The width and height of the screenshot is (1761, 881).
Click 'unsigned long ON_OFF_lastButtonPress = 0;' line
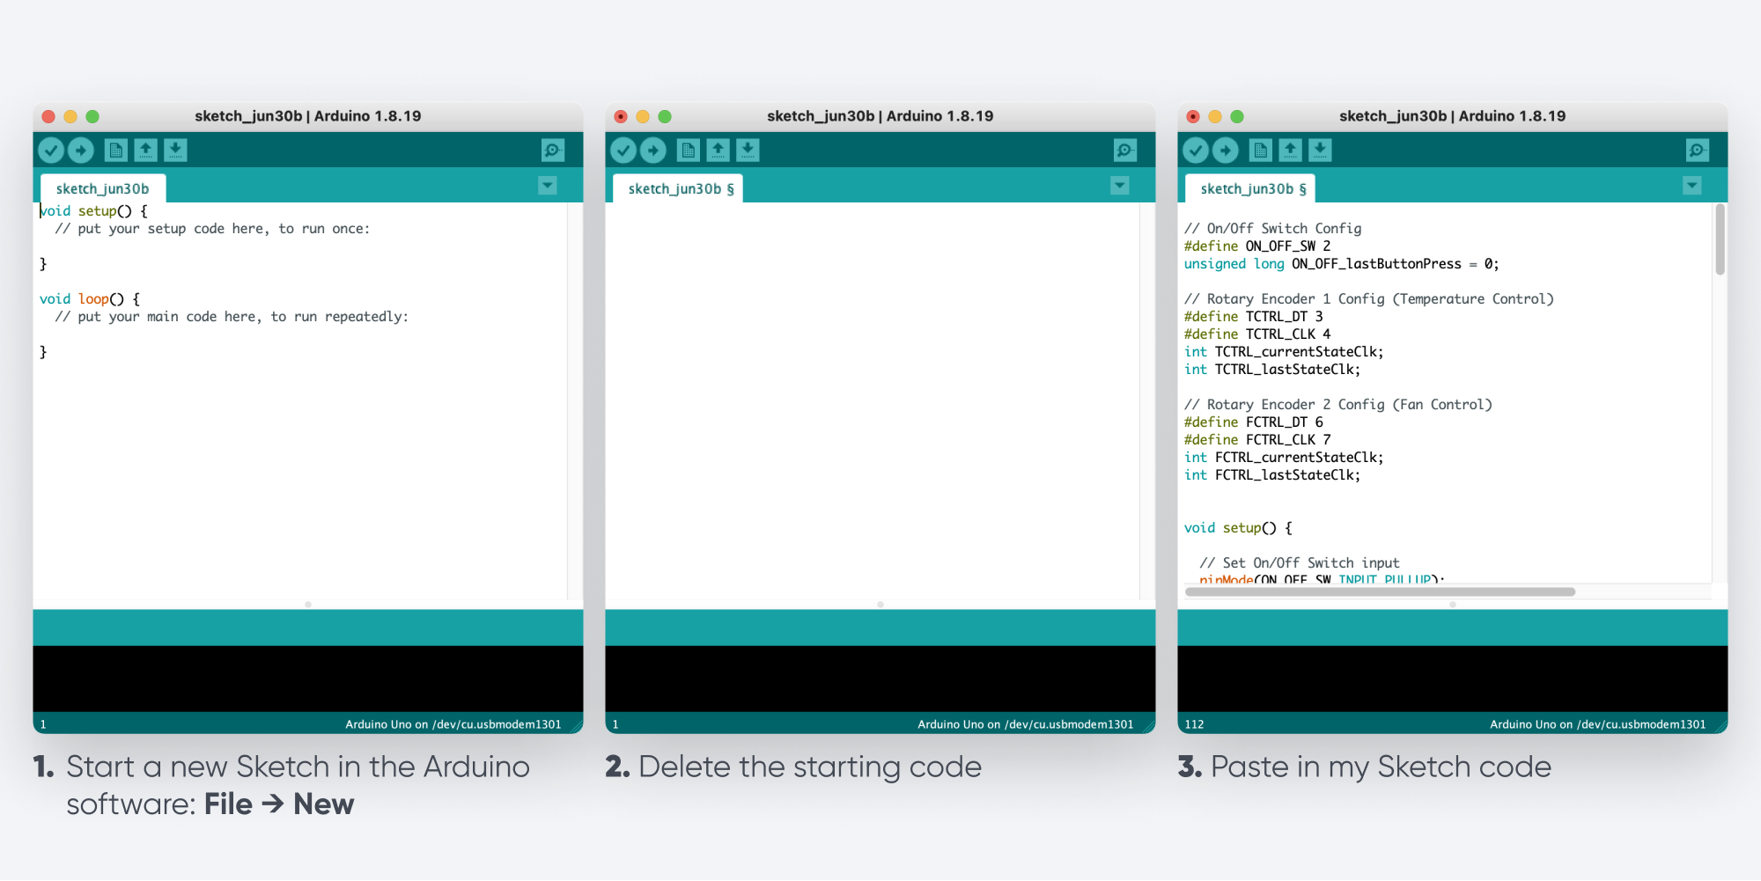pyautogui.click(x=1341, y=264)
